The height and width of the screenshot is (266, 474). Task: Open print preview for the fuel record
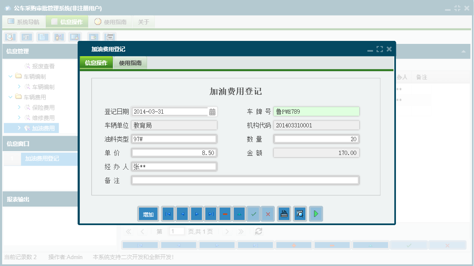(x=300, y=213)
